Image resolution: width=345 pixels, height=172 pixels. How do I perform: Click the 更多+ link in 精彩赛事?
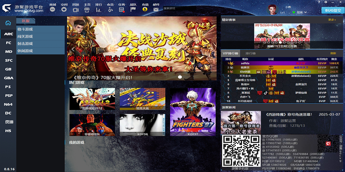click(x=332, y=20)
